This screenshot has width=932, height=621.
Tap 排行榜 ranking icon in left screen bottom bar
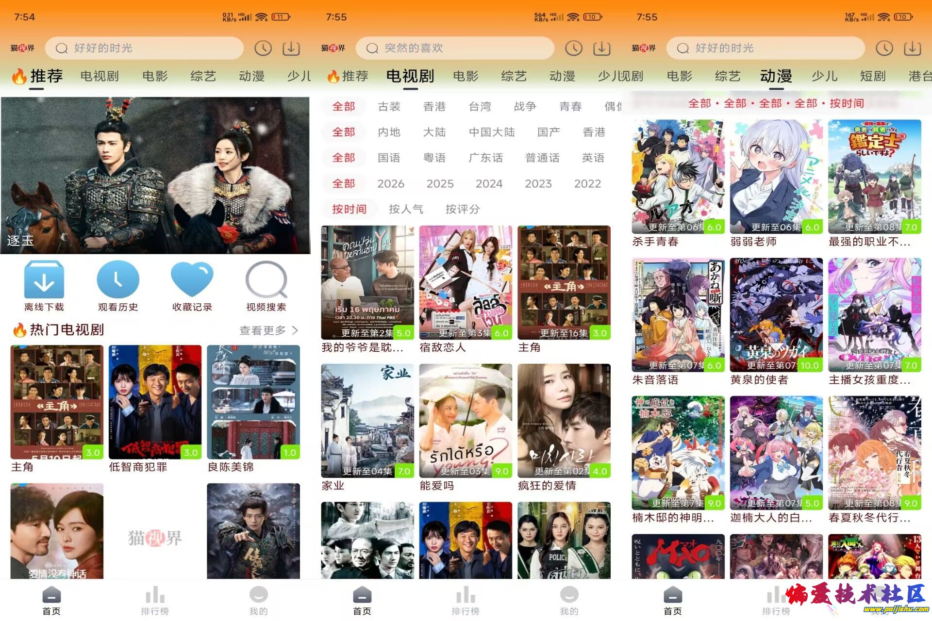pos(155,595)
